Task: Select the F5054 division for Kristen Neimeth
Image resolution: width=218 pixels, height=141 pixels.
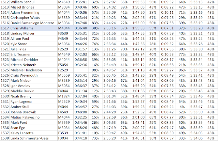Action: (x=63, y=65)
